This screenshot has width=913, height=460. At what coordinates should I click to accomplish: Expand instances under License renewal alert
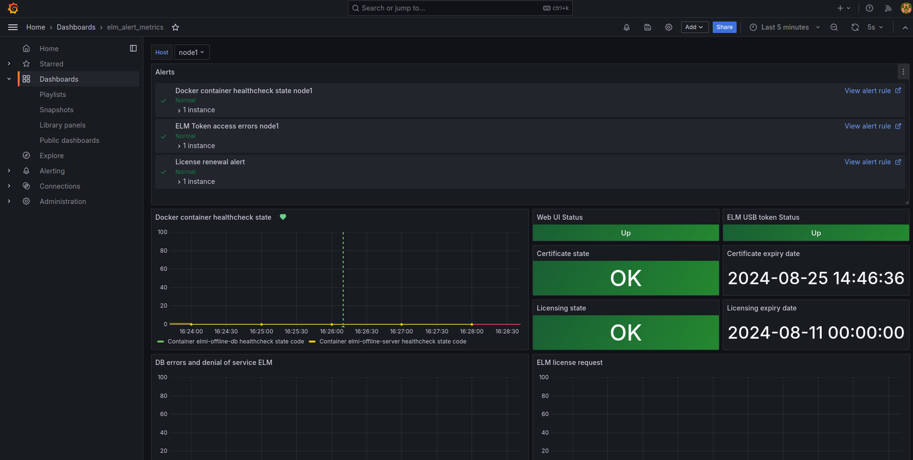coord(196,182)
